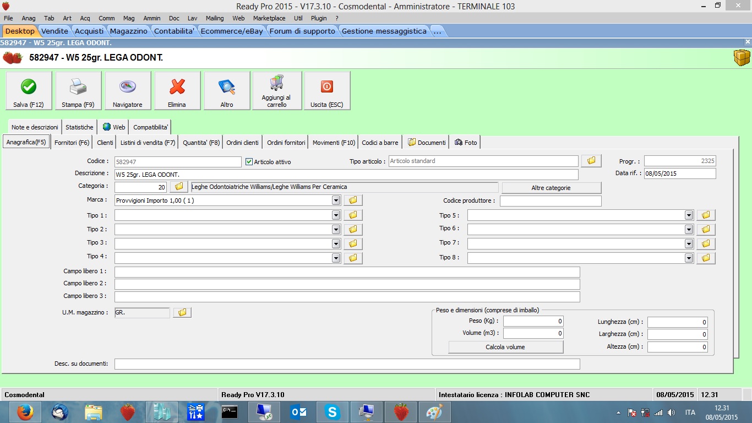This screenshot has width=752, height=423.
Task: Open the Anag menu
Action: [x=29, y=18]
